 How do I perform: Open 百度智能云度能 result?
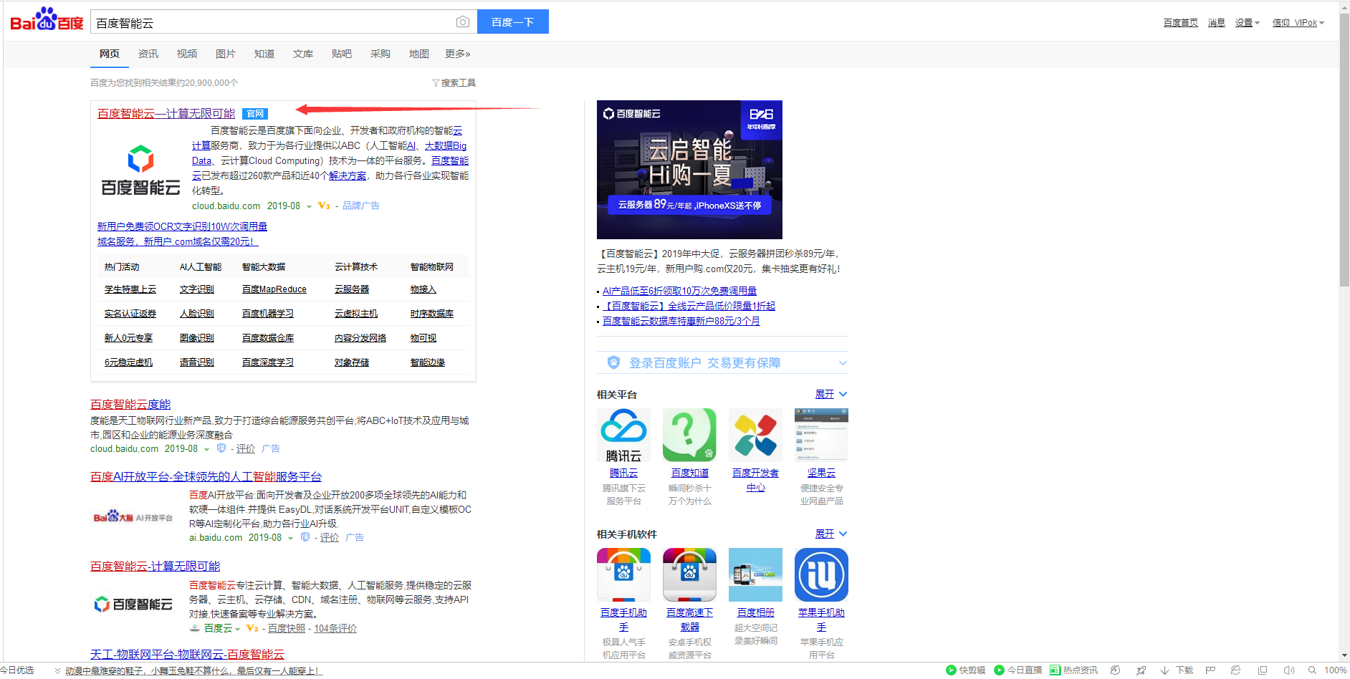130,405
